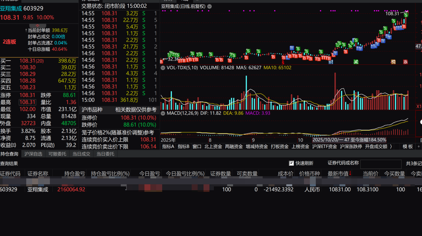Click the 2连板 badge

[10, 42]
